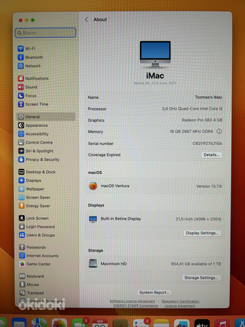Open Regulatory Certification link

click(180, 301)
